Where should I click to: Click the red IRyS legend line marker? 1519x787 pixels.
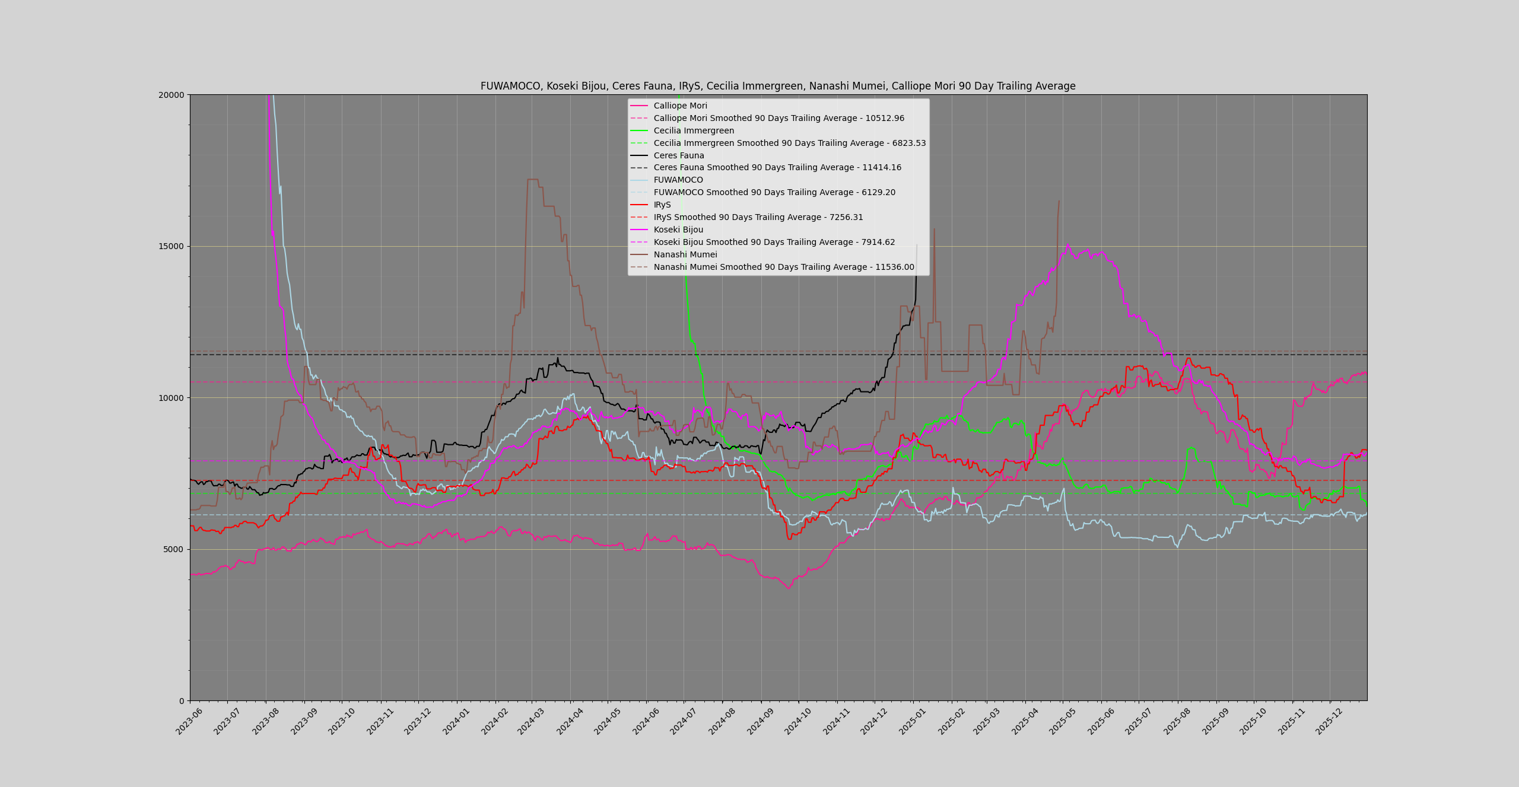pyautogui.click(x=639, y=205)
